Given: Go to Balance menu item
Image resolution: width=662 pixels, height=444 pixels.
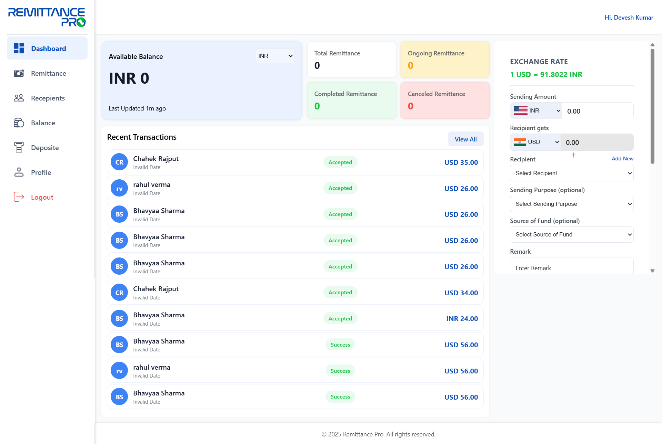Looking at the screenshot, I should pos(43,123).
